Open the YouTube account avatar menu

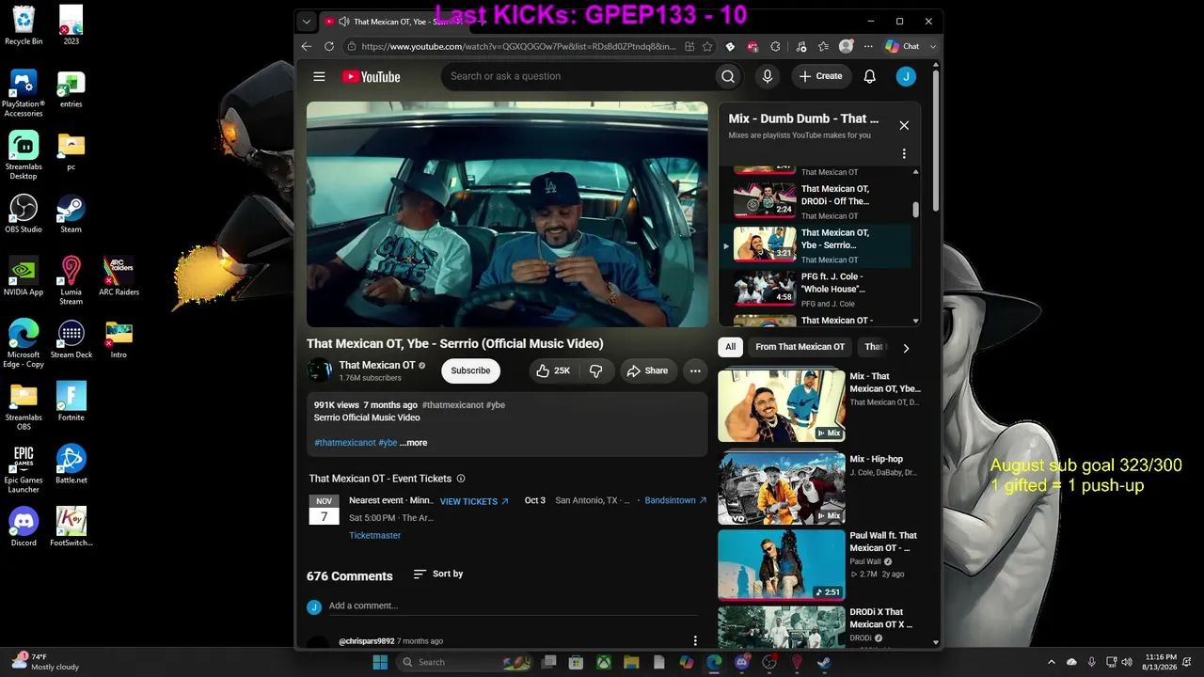point(906,77)
